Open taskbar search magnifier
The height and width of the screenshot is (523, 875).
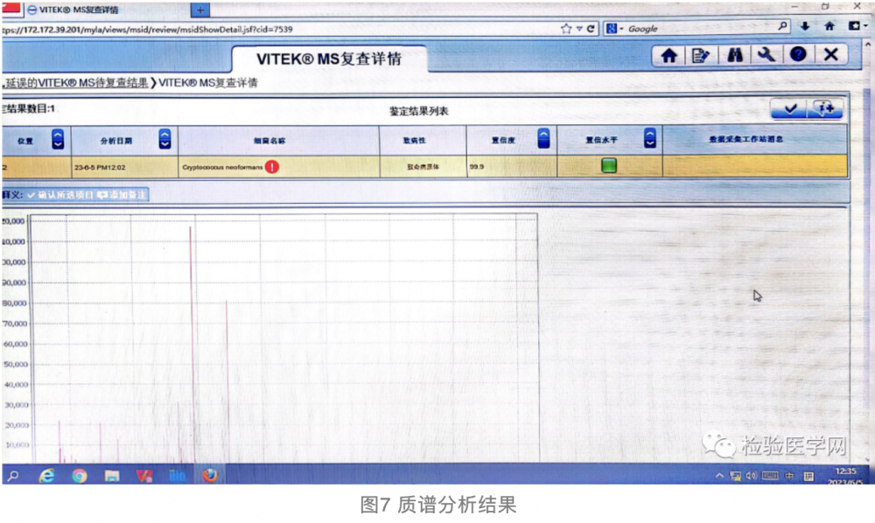point(13,476)
